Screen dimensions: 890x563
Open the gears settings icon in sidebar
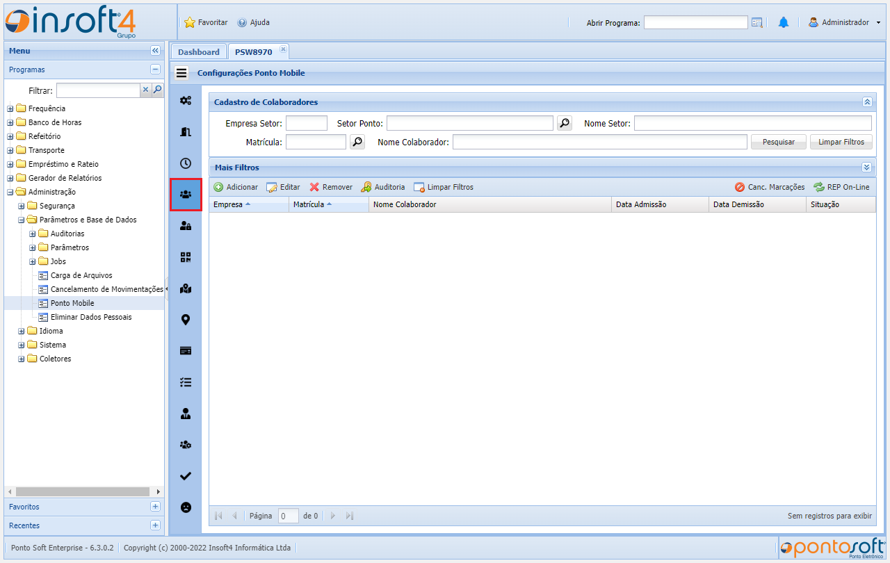tap(186, 101)
